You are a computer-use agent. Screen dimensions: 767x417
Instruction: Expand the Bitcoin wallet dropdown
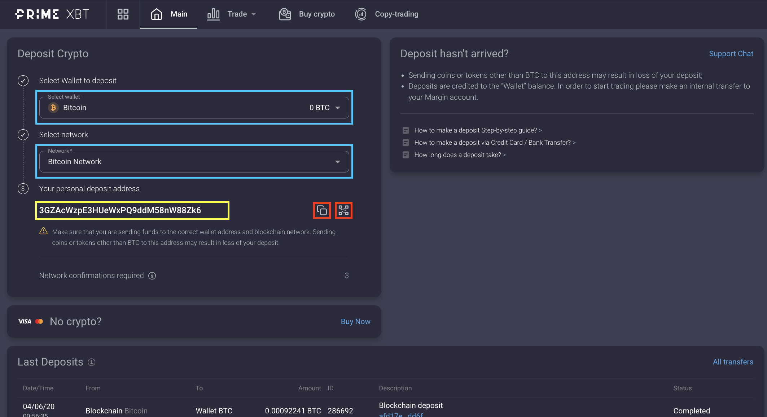coord(338,108)
